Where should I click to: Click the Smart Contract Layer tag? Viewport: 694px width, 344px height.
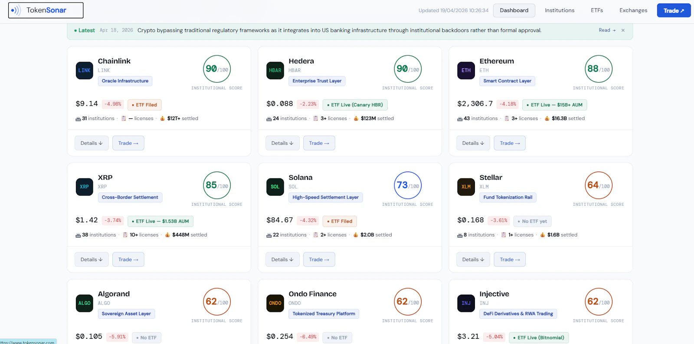coord(507,81)
